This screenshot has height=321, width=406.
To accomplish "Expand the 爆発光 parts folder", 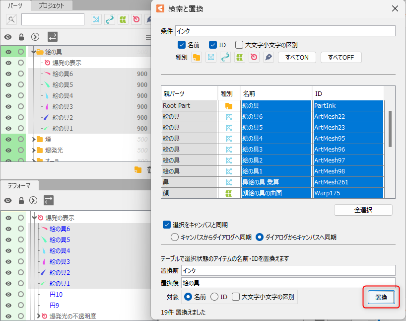I will coord(33,150).
